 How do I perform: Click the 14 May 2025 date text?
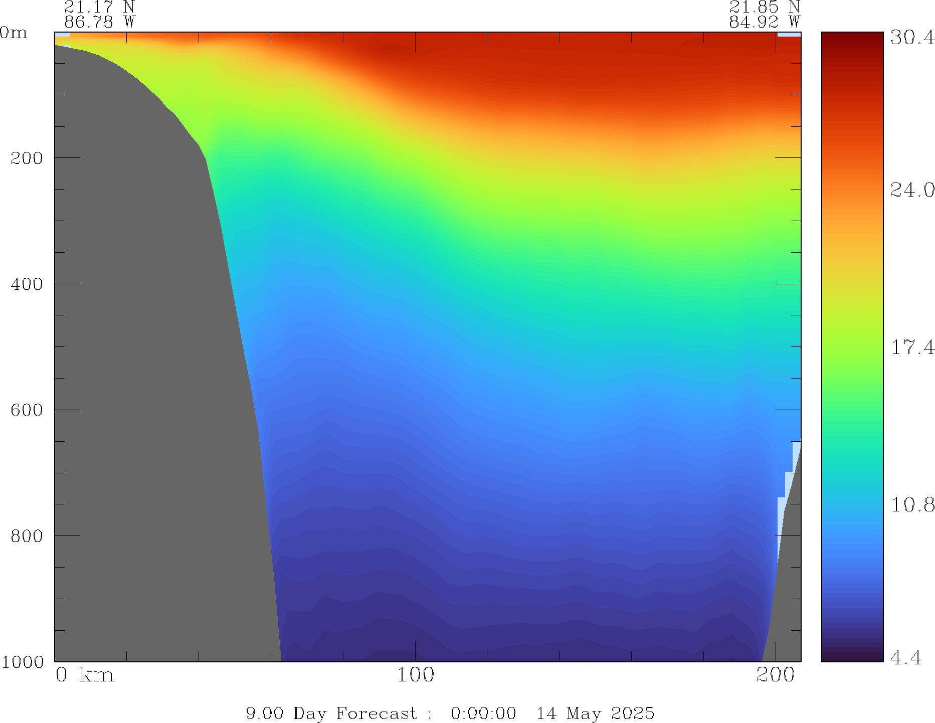(x=595, y=713)
